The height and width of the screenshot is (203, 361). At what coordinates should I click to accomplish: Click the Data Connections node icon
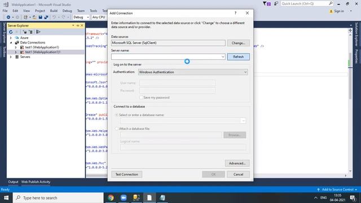coord(17,43)
